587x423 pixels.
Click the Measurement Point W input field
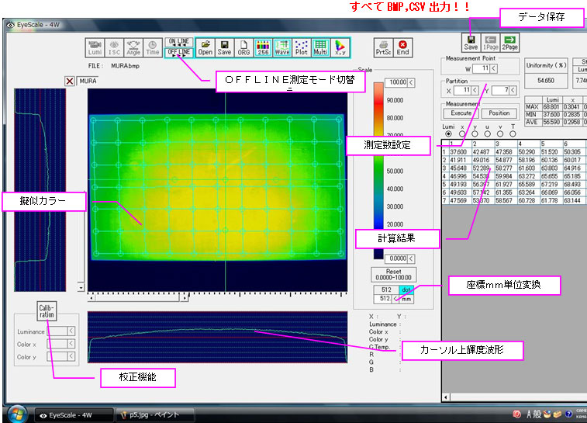coord(482,68)
